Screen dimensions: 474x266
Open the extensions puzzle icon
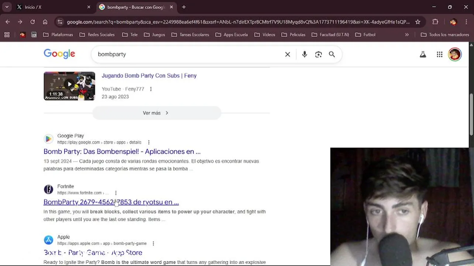(435, 22)
